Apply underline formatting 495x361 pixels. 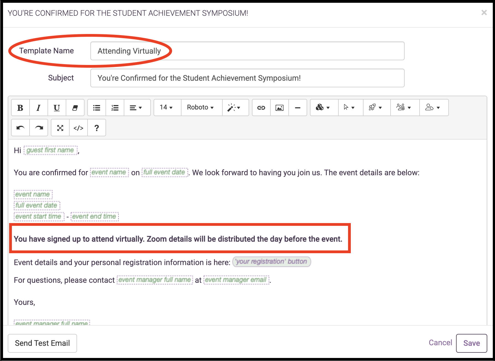pos(57,108)
